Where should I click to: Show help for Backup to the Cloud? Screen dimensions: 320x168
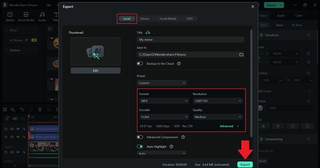coord(179,64)
